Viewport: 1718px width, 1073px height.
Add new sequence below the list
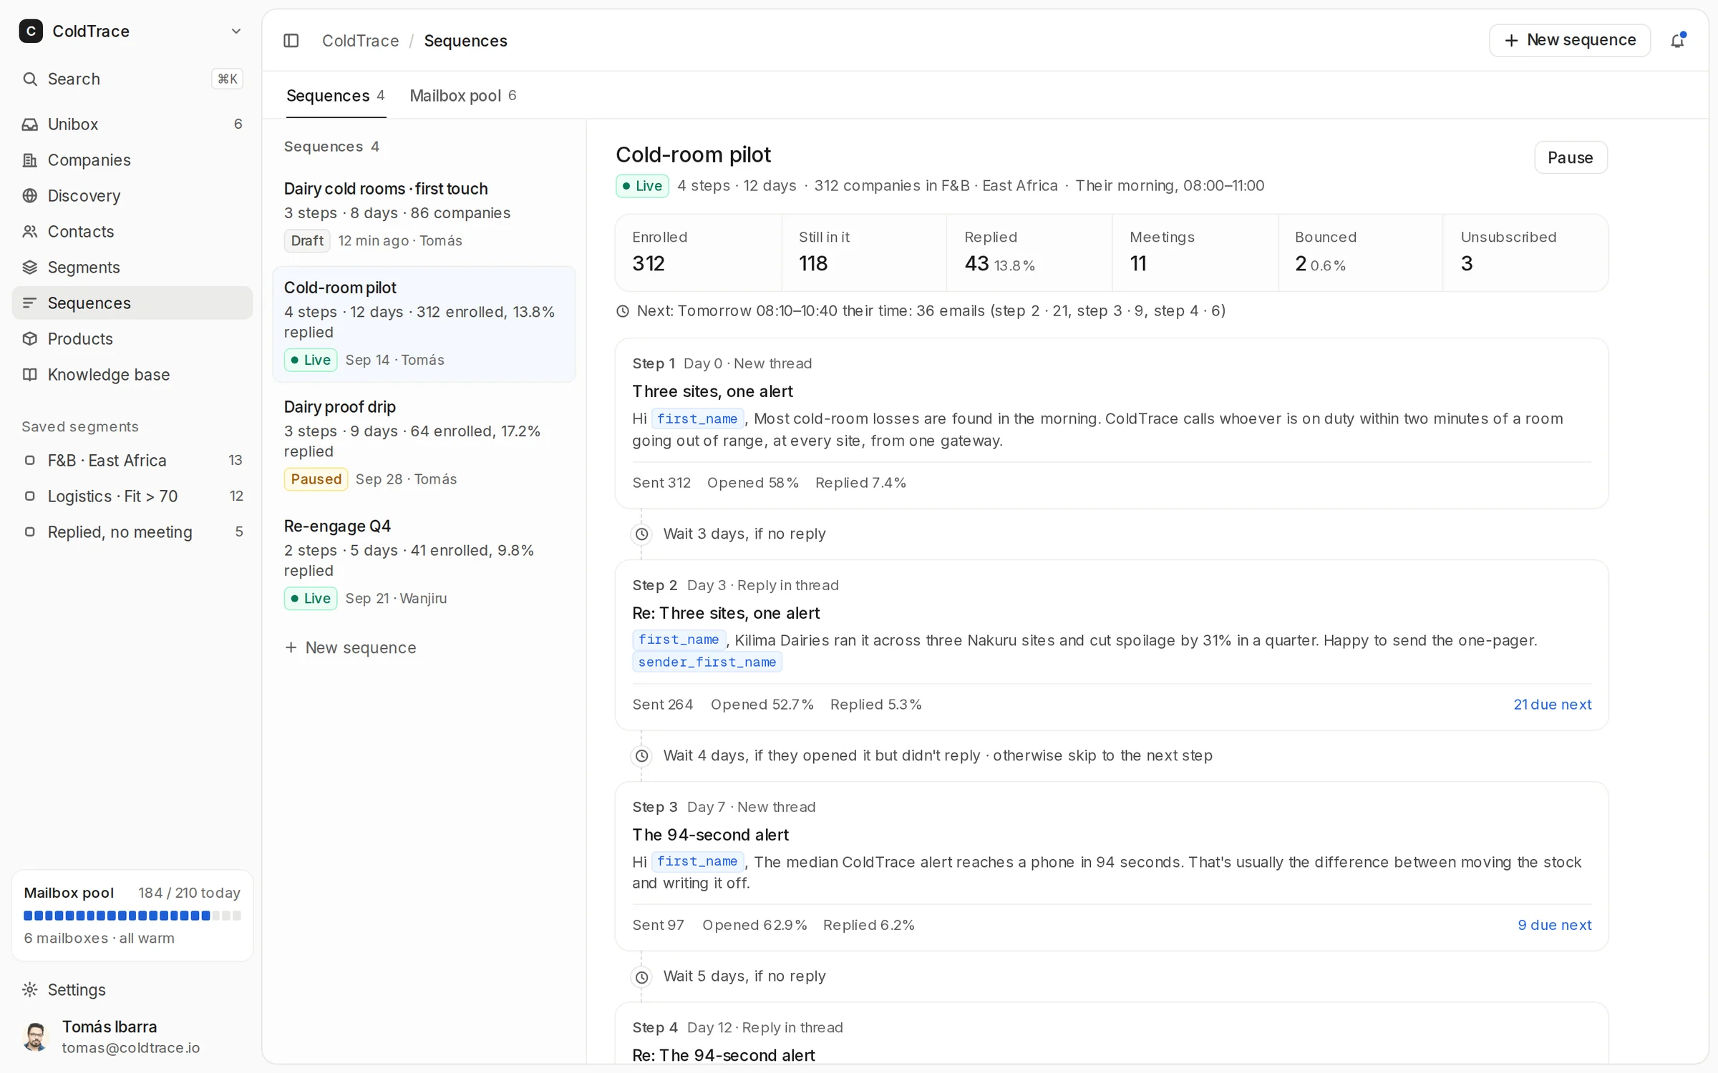pyautogui.click(x=350, y=647)
